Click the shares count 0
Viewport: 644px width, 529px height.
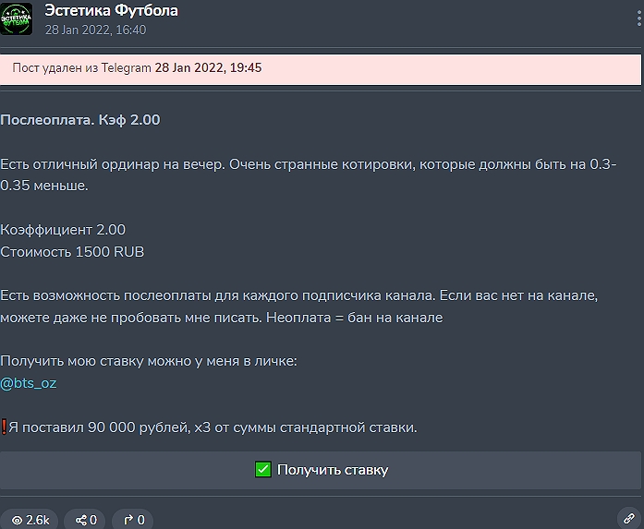93,520
